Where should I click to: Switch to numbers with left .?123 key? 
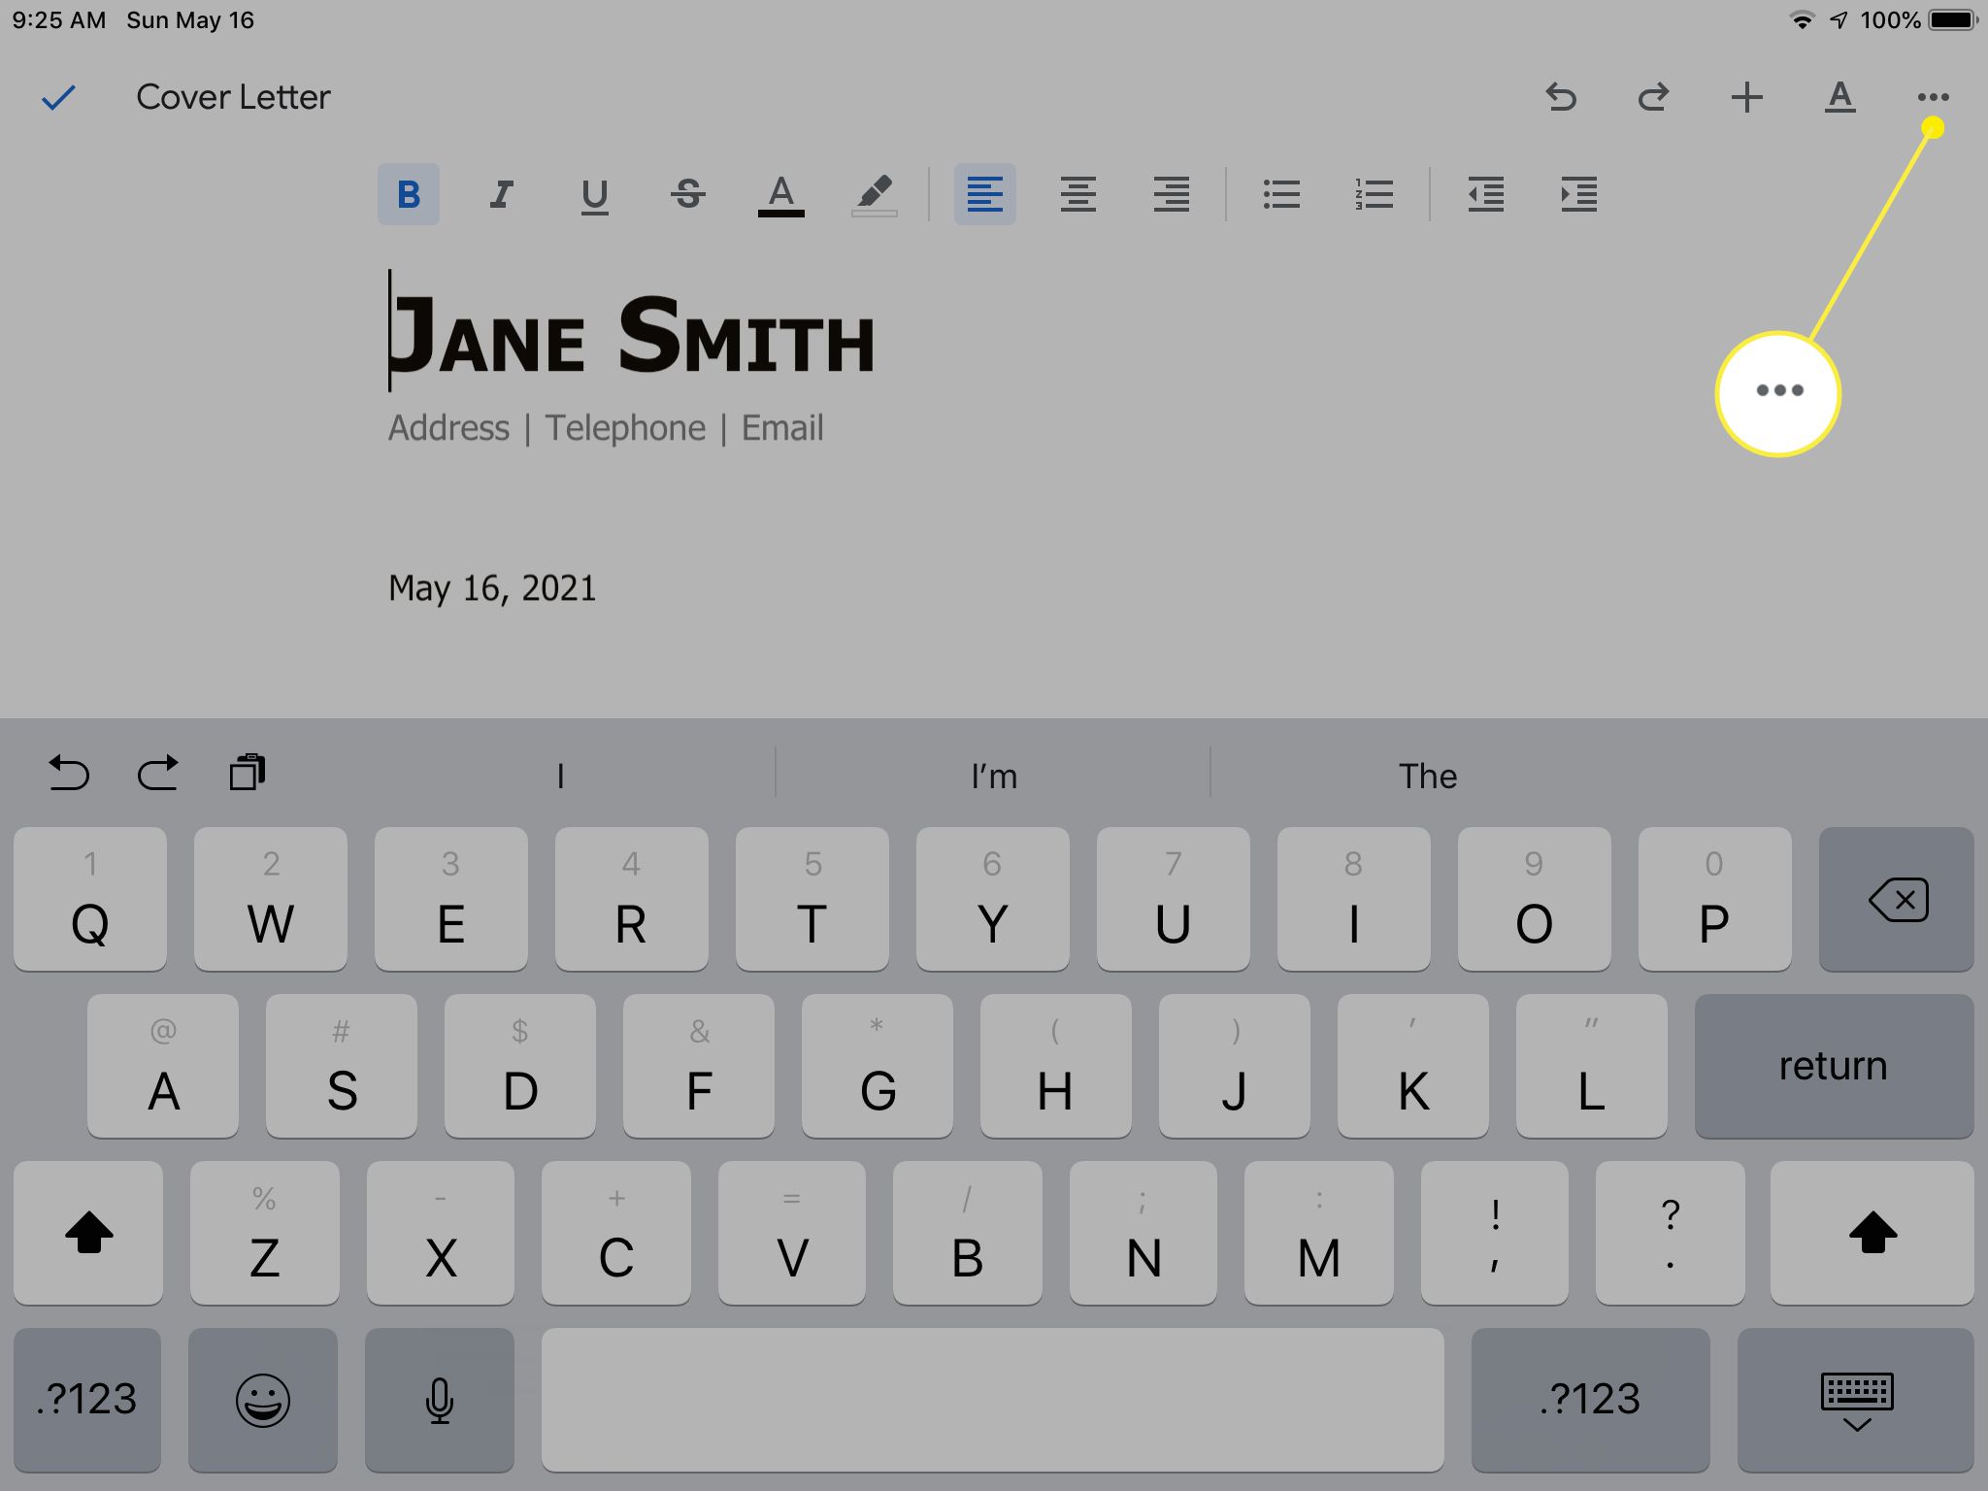pos(87,1400)
